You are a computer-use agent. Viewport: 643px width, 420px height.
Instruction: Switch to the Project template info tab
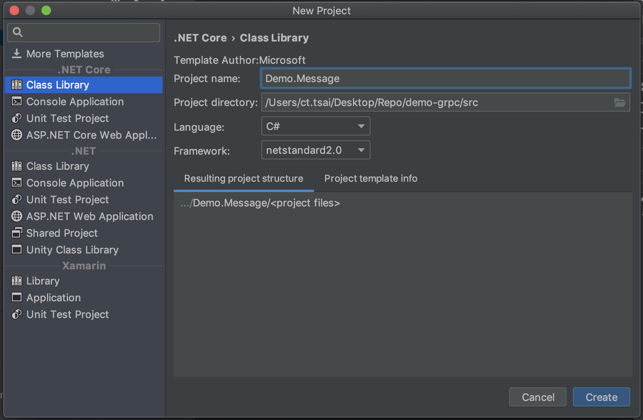click(x=371, y=179)
